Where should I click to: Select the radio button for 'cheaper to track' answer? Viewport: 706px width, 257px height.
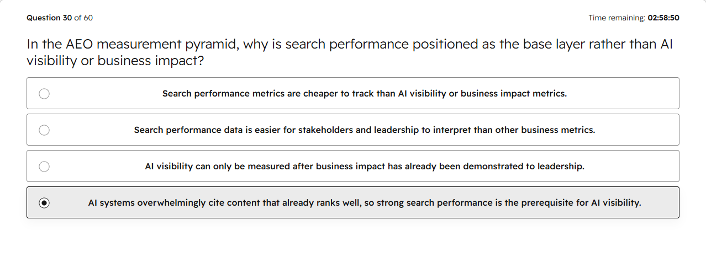tap(44, 94)
